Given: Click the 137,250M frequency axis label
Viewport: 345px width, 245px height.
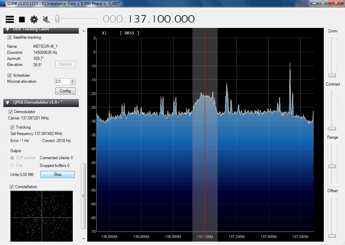Looking at the screenshot, I should pos(237,237).
